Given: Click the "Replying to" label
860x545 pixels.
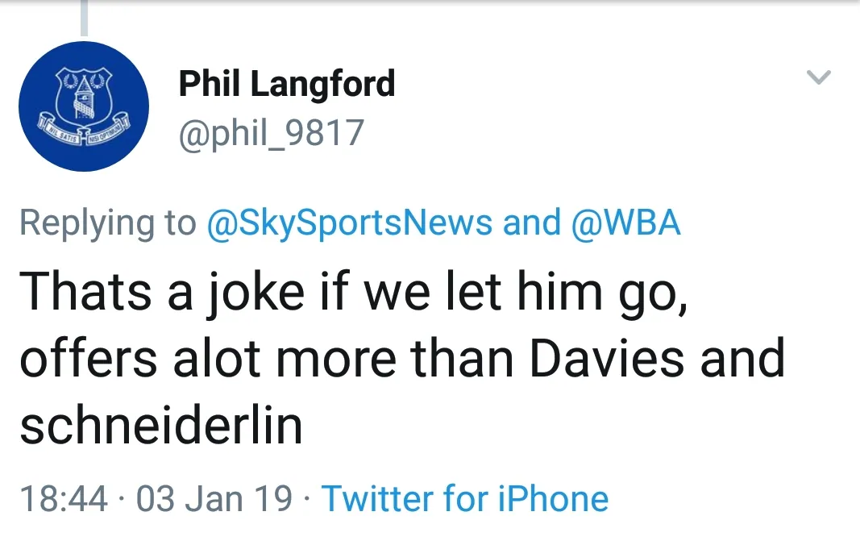Looking at the screenshot, I should [107, 223].
